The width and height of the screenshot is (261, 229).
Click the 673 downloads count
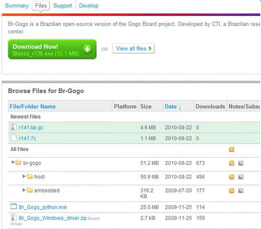pos(200,163)
